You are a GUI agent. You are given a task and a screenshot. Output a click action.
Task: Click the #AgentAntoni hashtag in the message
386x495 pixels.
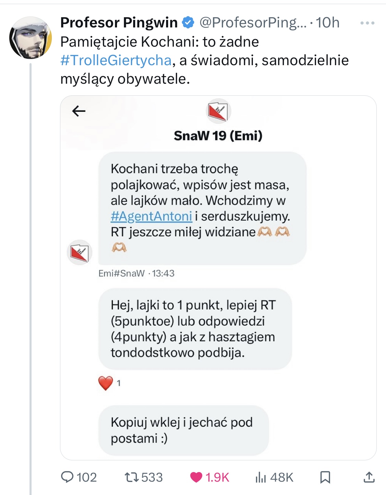[151, 216]
